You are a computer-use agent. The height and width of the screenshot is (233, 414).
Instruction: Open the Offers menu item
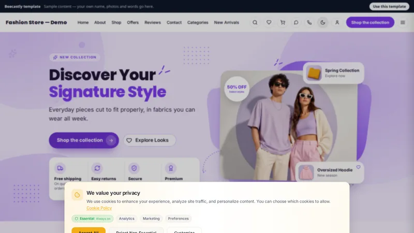point(132,22)
